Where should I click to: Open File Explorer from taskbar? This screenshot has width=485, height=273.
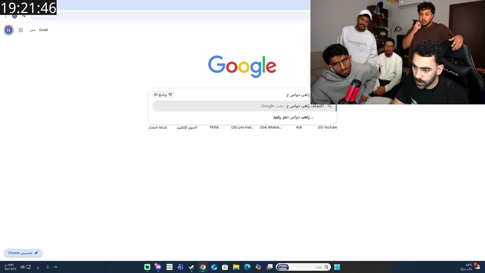point(236,267)
